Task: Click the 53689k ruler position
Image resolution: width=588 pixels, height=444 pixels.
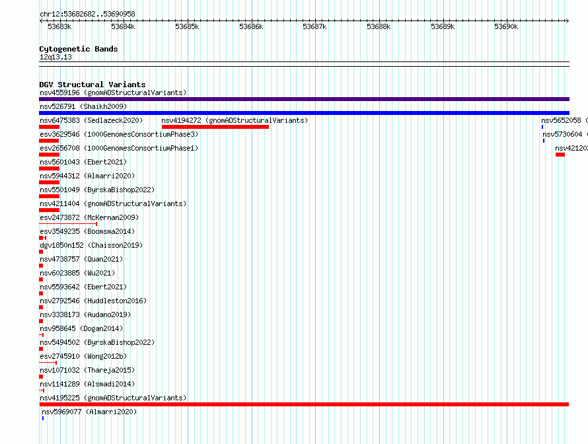Action: coord(443,26)
